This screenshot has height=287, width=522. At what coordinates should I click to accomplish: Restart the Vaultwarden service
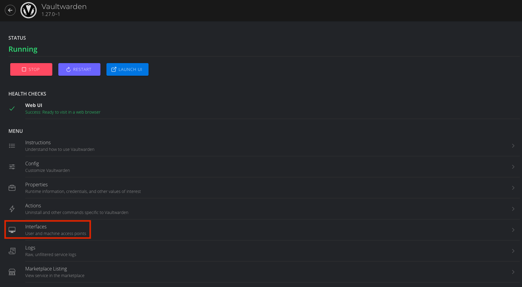coord(79,69)
